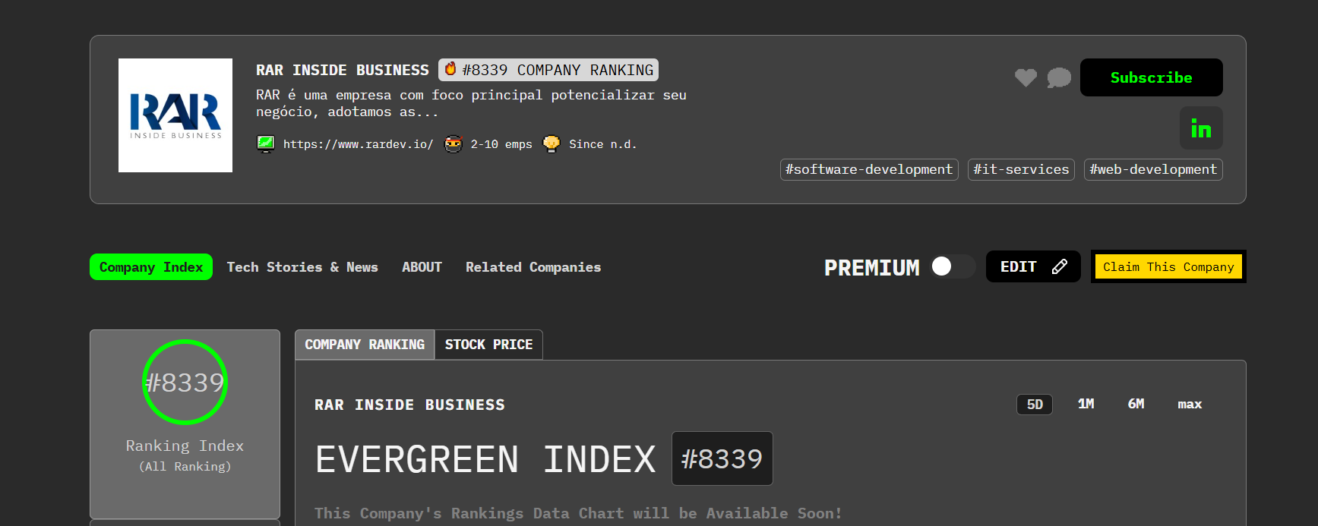Subscribe to RAR Inside Business
The image size is (1318, 526).
(x=1151, y=77)
